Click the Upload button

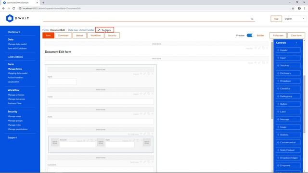tap(79, 36)
